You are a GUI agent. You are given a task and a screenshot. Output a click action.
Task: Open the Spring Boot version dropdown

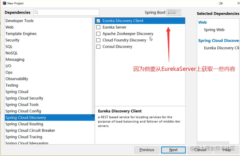(x=174, y=12)
